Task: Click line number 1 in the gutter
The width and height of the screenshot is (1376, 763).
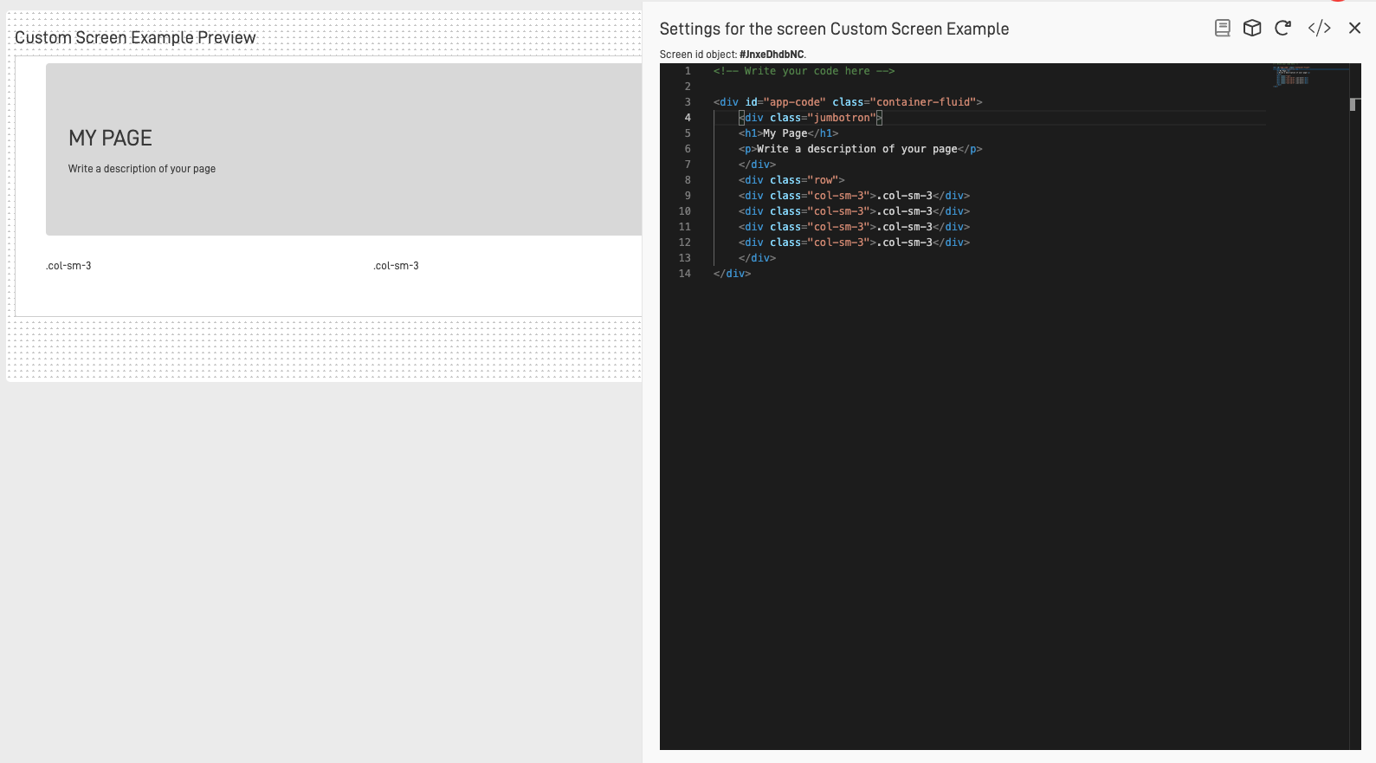Action: pos(688,71)
